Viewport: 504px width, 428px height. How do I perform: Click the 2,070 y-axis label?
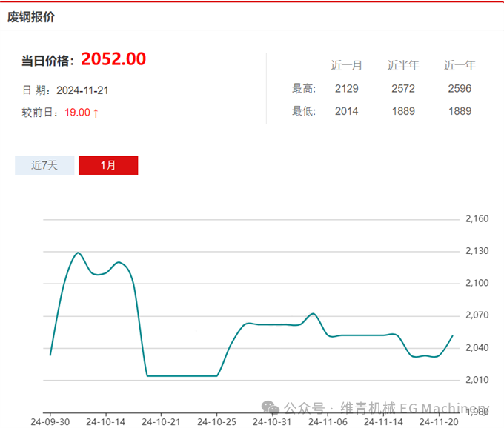[x=477, y=315]
